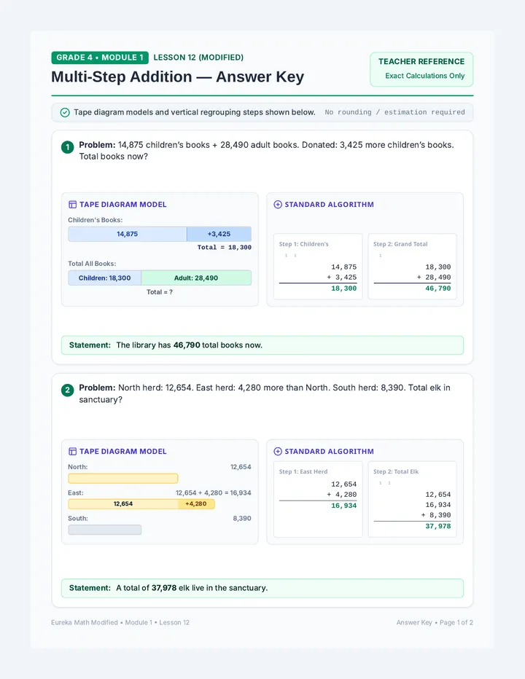This screenshot has width=525, height=679.
Task: Click the green checkmark circle icon
Action: 65,113
